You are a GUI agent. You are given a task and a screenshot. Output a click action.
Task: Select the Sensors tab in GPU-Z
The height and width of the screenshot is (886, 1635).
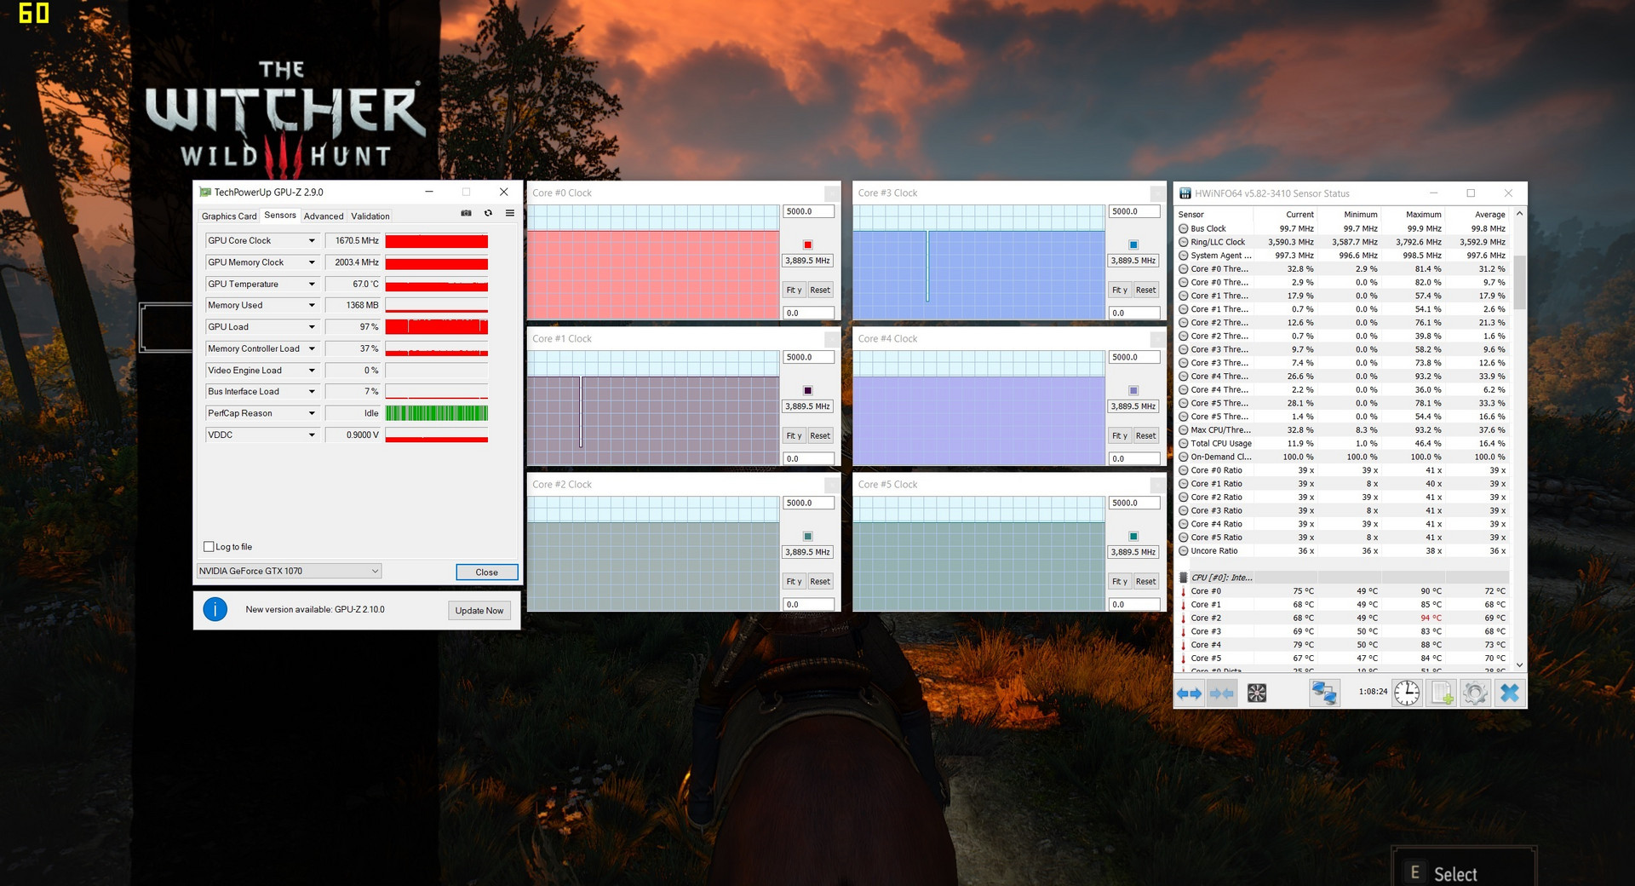tap(280, 216)
